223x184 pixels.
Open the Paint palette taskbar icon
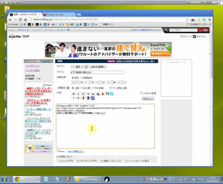point(68,179)
